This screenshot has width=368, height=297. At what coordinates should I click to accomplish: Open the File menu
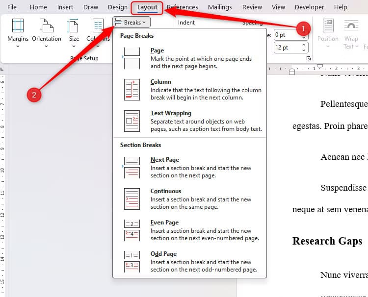click(12, 7)
